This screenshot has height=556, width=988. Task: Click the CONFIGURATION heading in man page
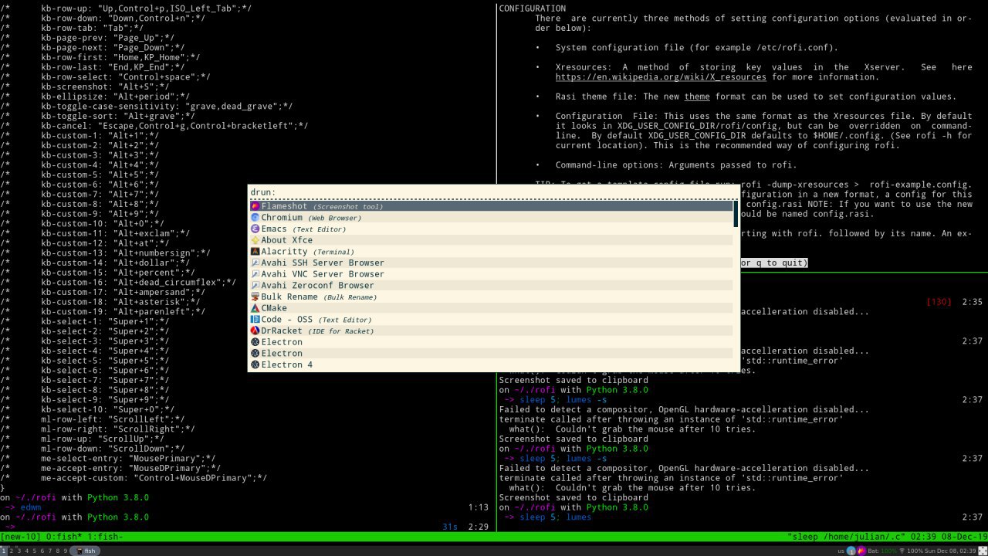[533, 8]
